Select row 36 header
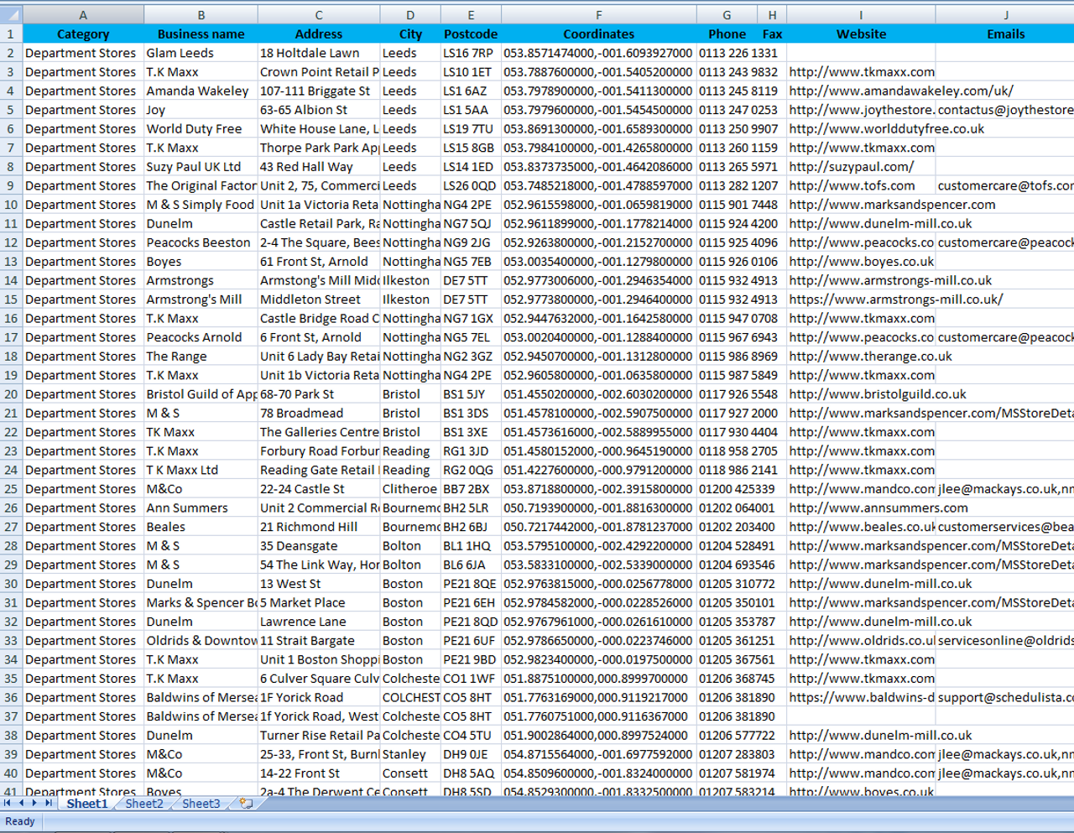Image resolution: width=1074 pixels, height=833 pixels. click(11, 697)
